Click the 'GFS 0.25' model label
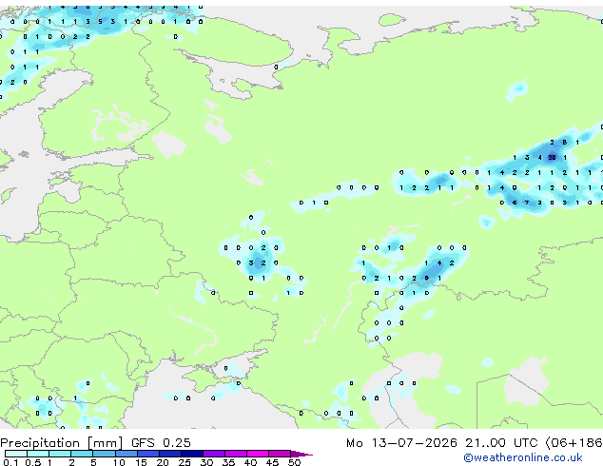Screen dimensions: 603x466 [161, 443]
